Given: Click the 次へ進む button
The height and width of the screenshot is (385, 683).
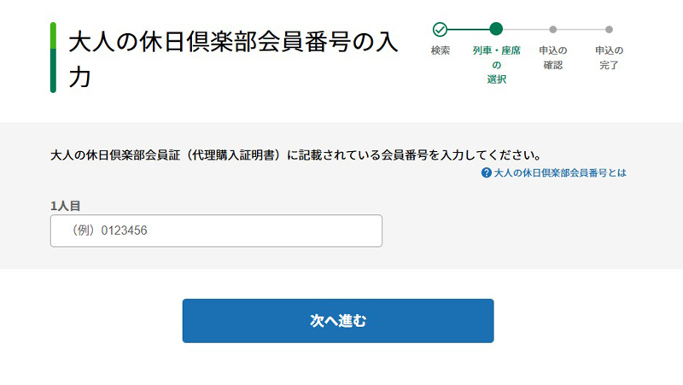Looking at the screenshot, I should (x=338, y=320).
